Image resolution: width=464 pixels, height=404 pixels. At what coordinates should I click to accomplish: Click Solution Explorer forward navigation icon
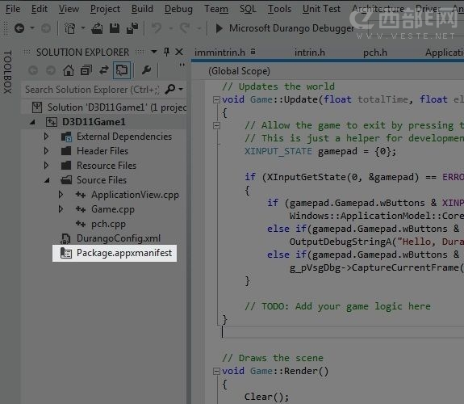(x=51, y=70)
